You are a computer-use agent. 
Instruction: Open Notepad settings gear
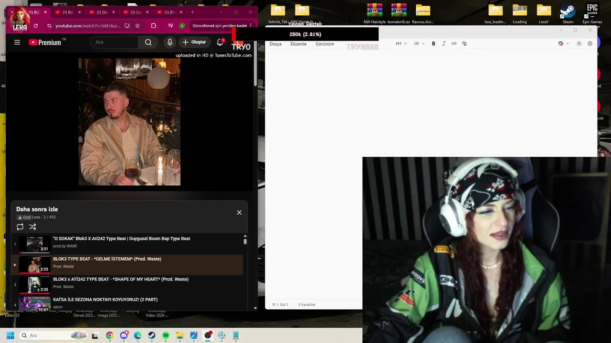[x=590, y=43]
